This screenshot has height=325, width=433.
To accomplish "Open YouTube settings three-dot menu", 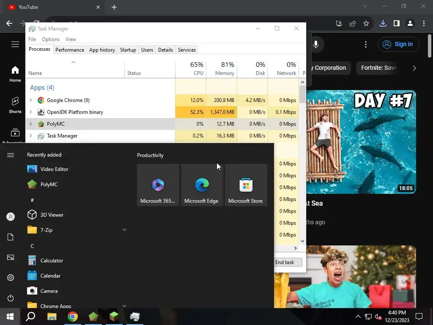I will [366, 44].
